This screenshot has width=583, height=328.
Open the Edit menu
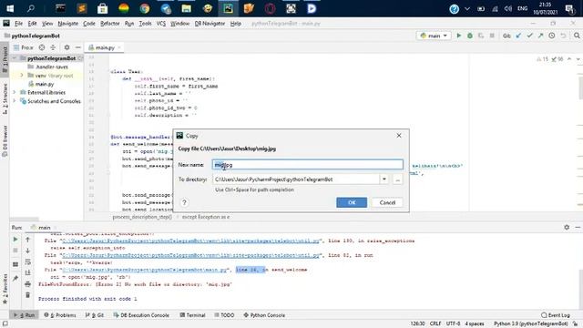(x=33, y=24)
